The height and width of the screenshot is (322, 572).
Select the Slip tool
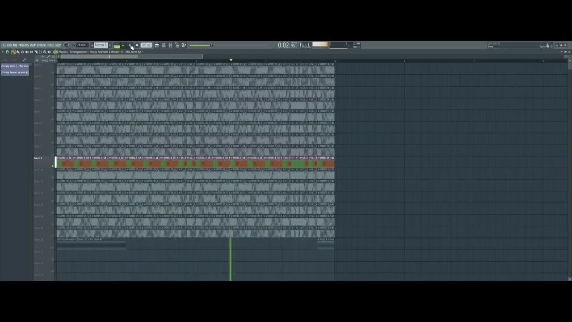tap(31, 52)
